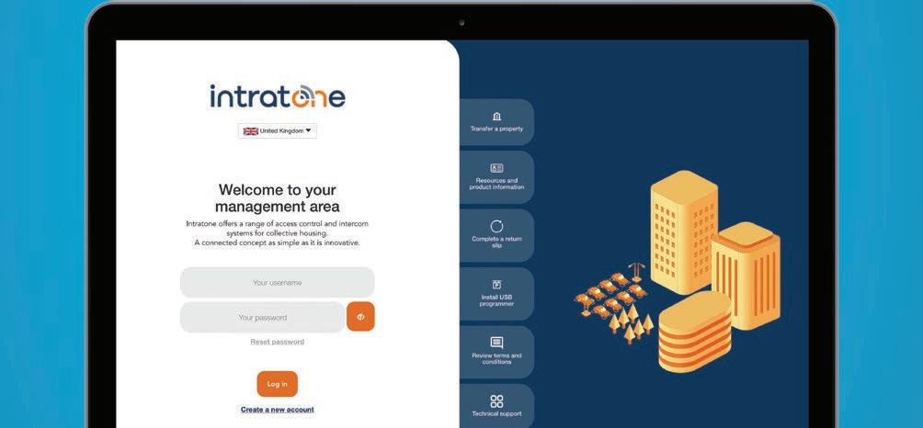Screen dimensions: 923x428
Task: Click the orange Log in button
Action: pos(278,384)
